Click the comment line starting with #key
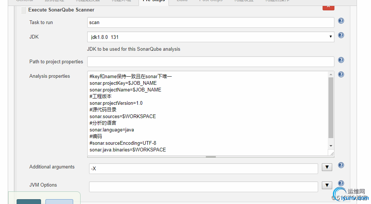Screen dimensions: 371x204 (x=130, y=76)
